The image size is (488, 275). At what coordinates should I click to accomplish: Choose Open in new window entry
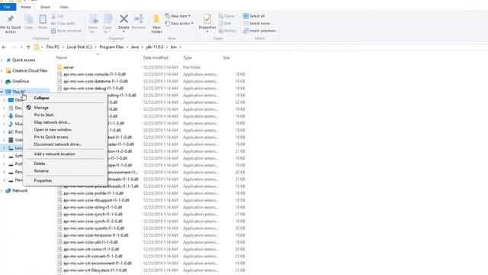tap(53, 130)
